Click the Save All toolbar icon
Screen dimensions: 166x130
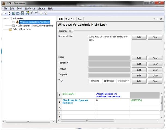(x=27, y=13)
